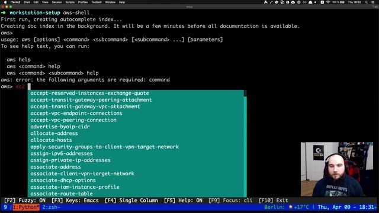Viewport: 379px width, 213px height.
Task: Click the aws error message line
Action: (85, 80)
